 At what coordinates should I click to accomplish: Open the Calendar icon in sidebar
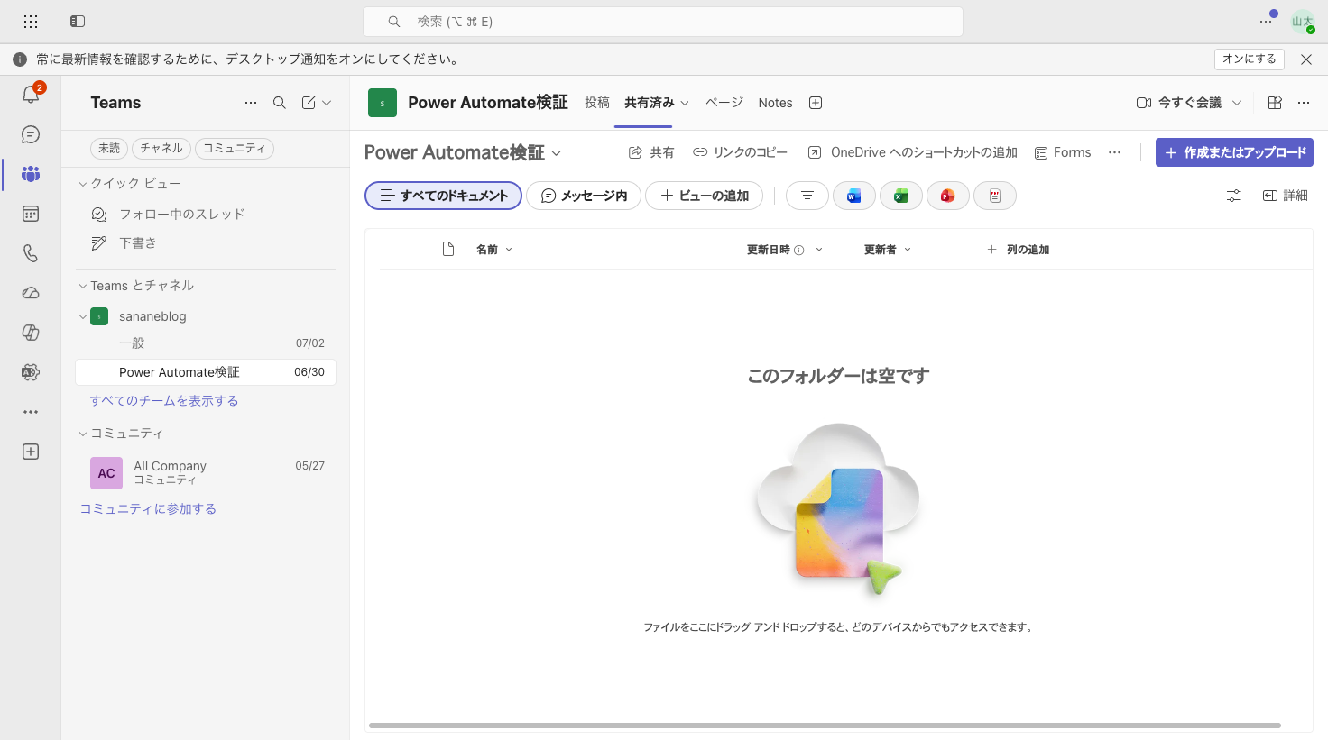[31, 214]
